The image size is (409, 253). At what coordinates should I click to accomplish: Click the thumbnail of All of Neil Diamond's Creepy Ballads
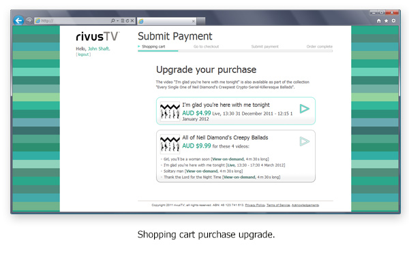coord(170,144)
